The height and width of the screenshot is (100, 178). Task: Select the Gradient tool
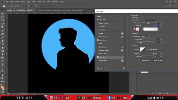(3, 51)
